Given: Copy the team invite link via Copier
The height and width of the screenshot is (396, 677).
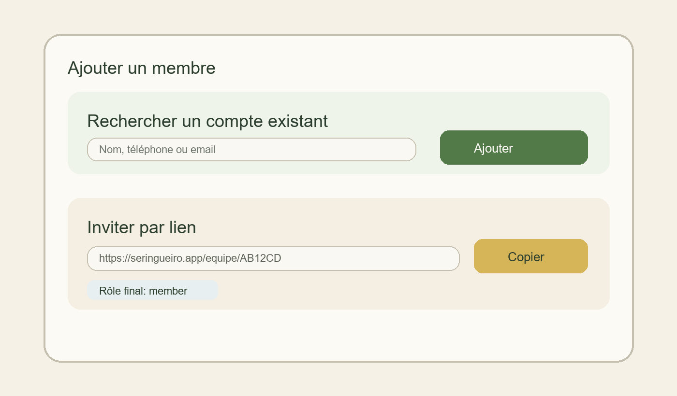Looking at the screenshot, I should pyautogui.click(x=530, y=256).
